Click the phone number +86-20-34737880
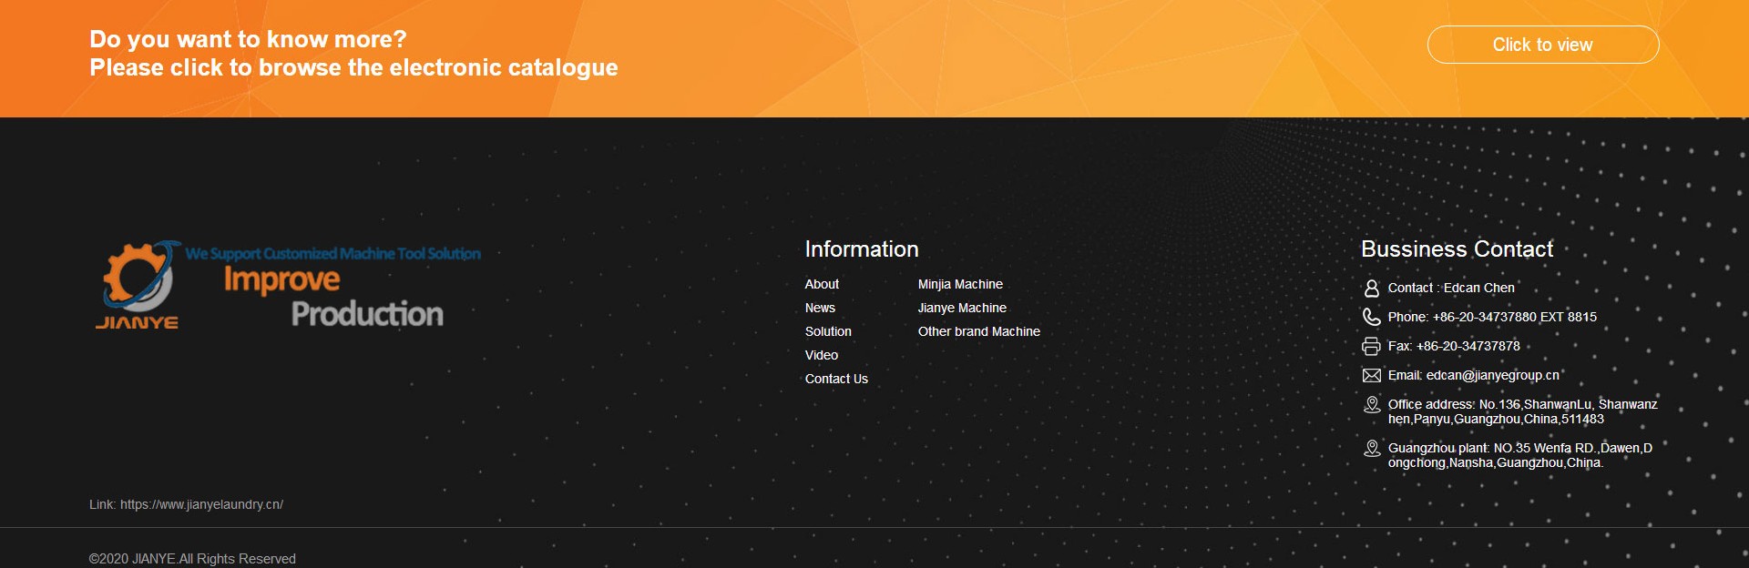The image size is (1749, 568). pyautogui.click(x=1514, y=317)
